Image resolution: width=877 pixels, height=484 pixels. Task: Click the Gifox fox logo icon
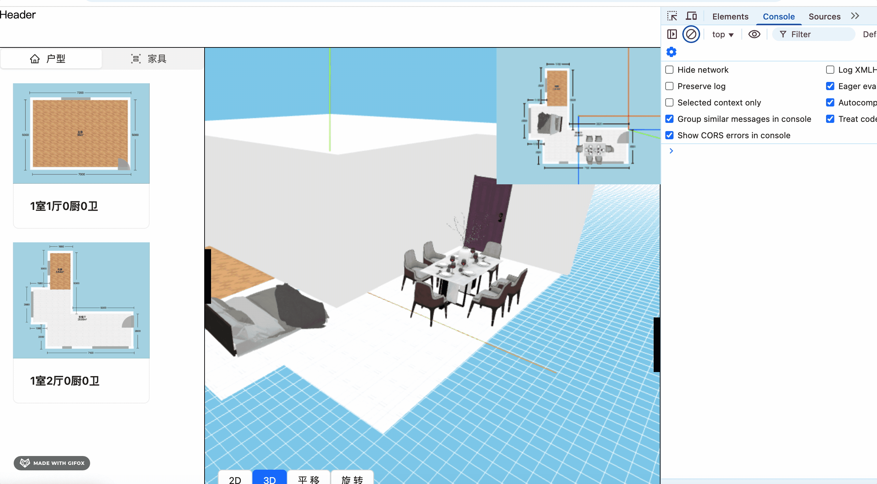25,463
